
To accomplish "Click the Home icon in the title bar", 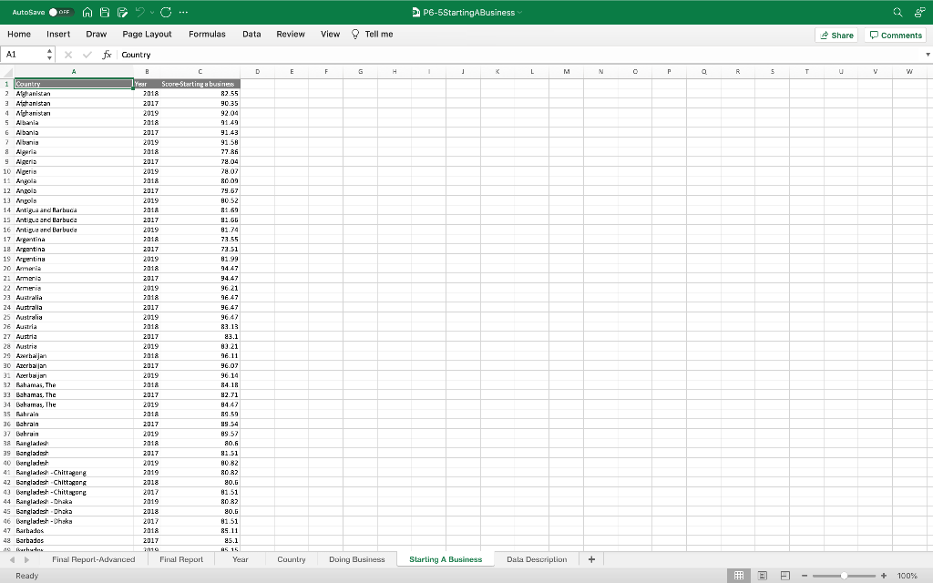I will point(87,12).
